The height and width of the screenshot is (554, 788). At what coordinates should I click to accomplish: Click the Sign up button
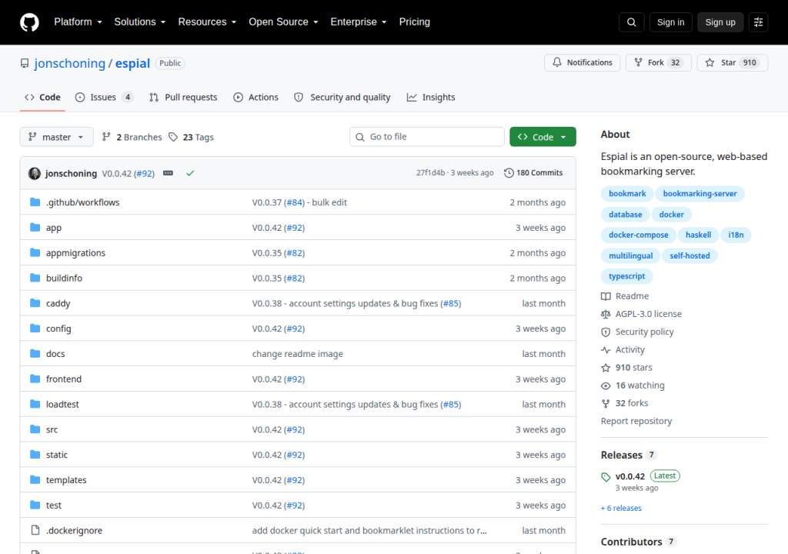(x=720, y=22)
